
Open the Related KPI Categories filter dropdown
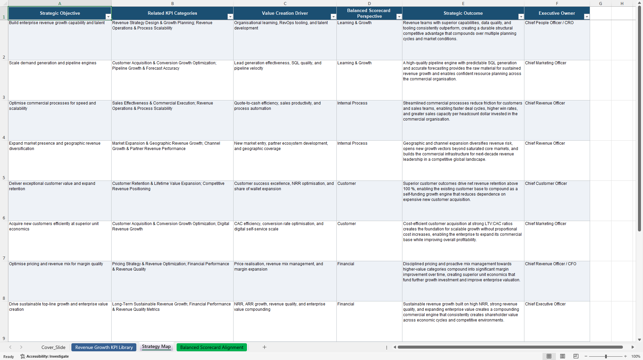coord(230,17)
